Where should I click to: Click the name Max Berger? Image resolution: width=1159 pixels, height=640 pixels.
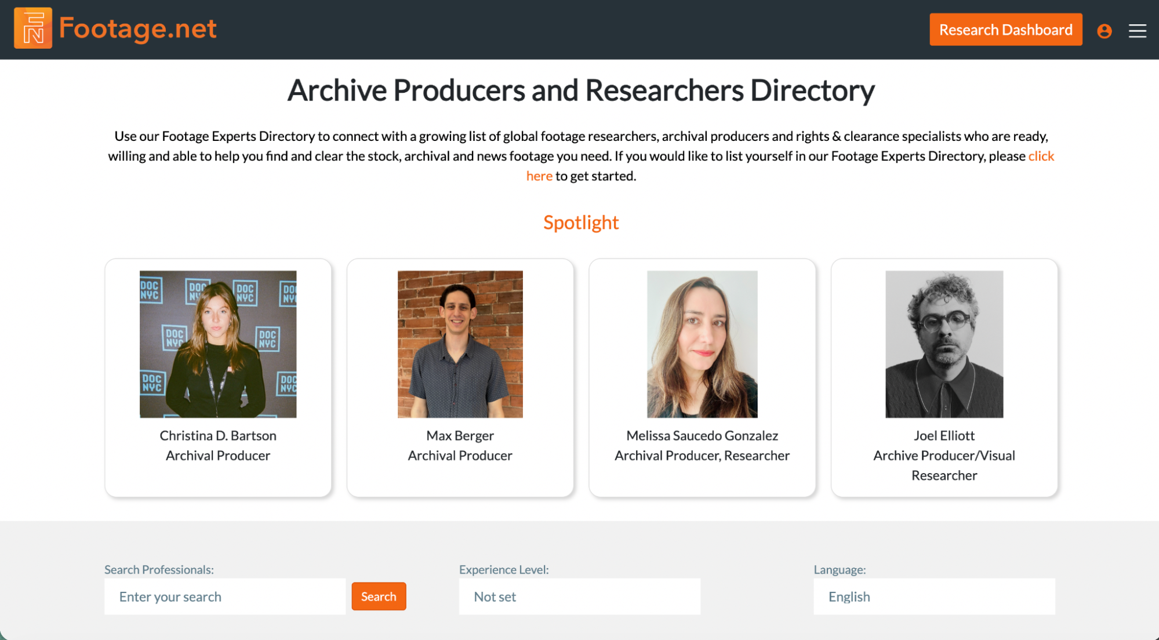[460, 435]
